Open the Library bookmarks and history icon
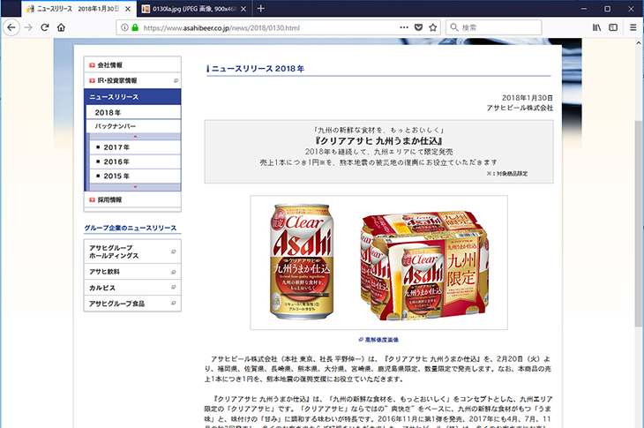644x428 pixels. point(596,27)
